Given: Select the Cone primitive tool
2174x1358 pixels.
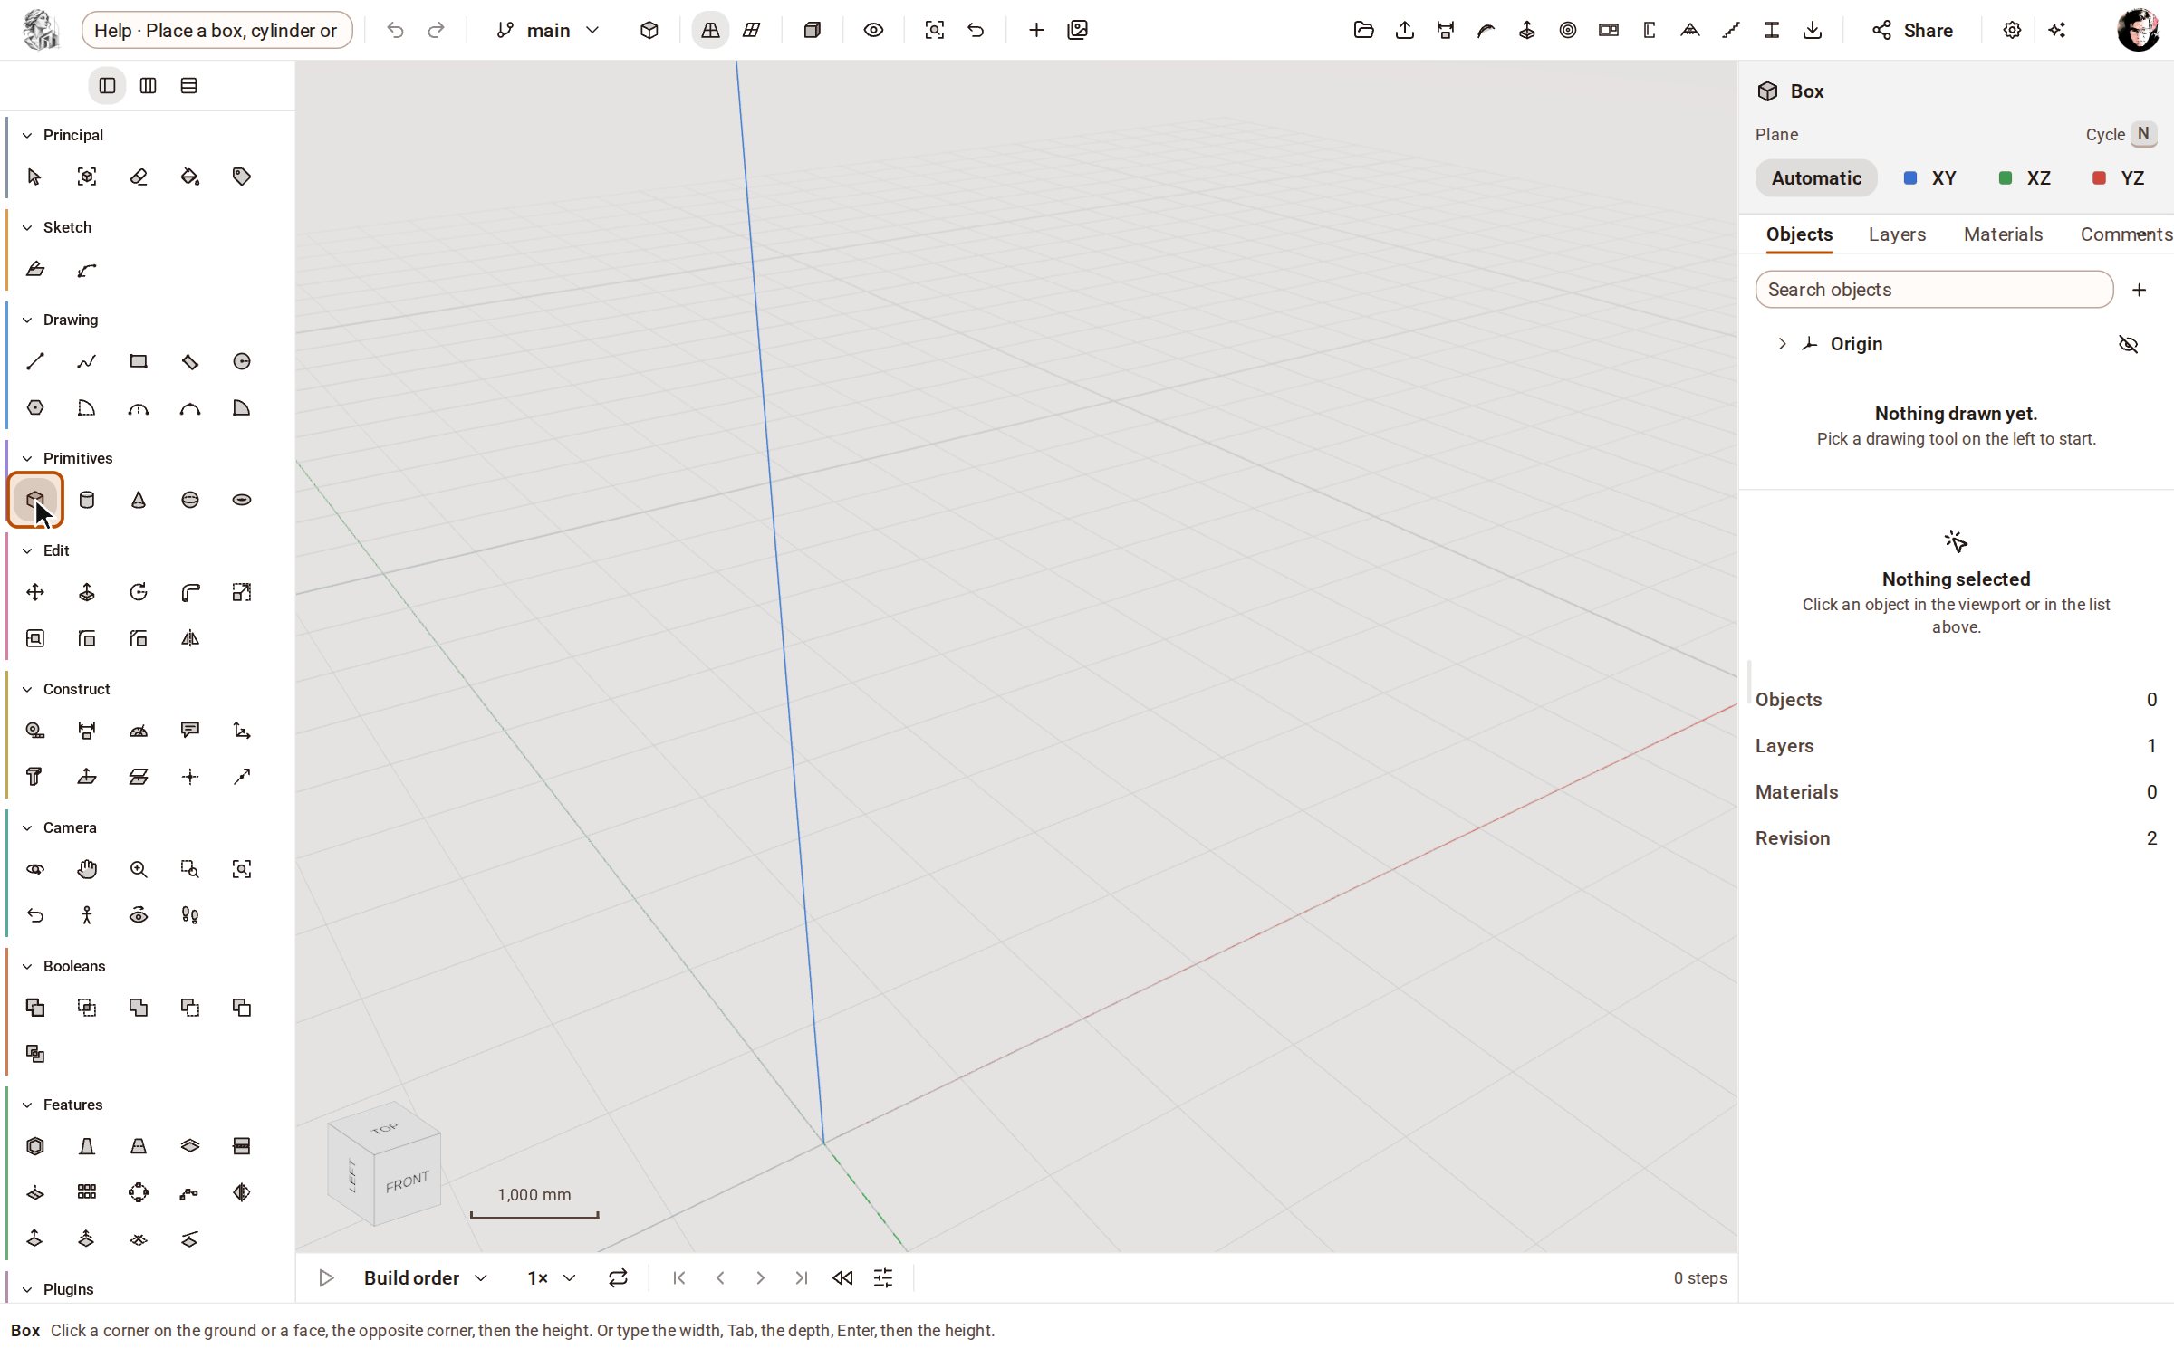Looking at the screenshot, I should 139,500.
